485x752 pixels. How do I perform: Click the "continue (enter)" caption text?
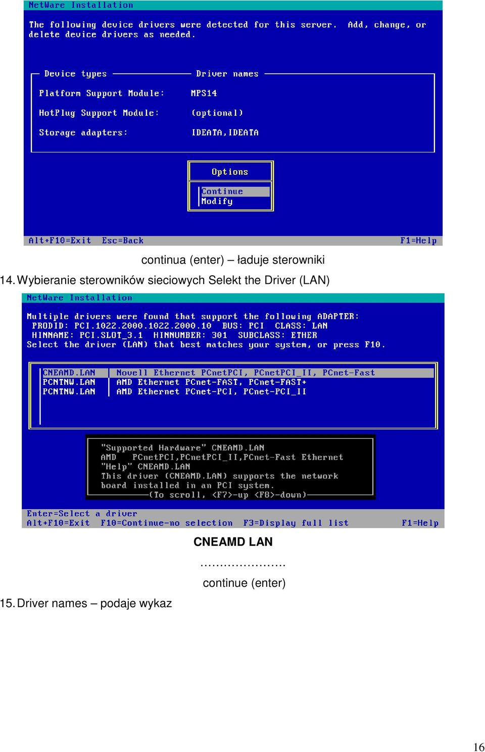(244, 583)
